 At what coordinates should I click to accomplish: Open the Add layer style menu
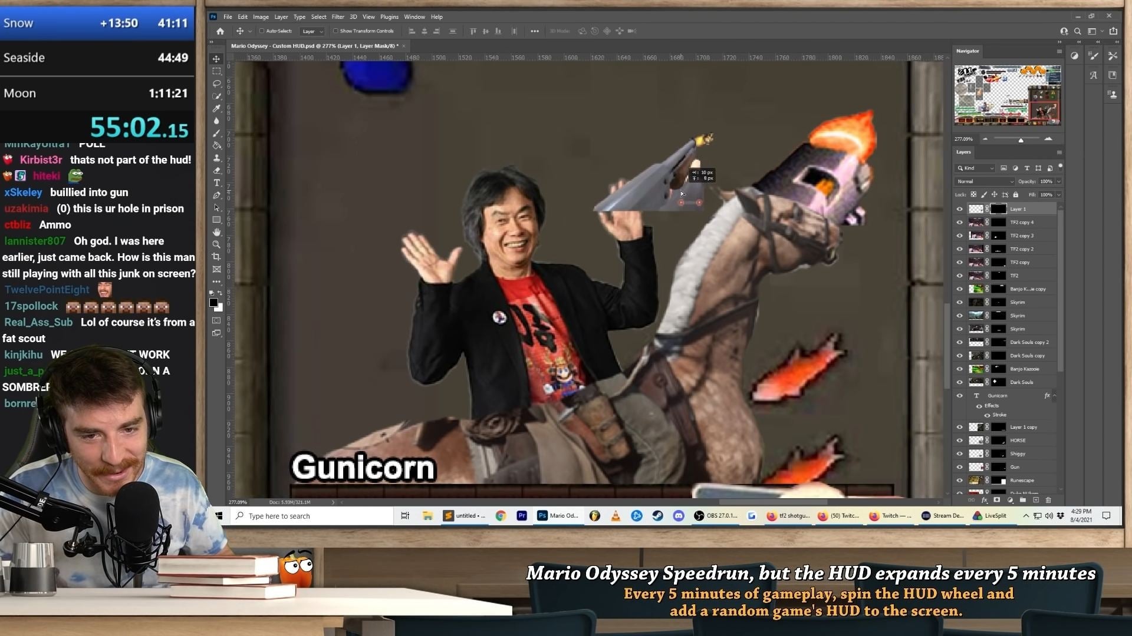pos(984,500)
